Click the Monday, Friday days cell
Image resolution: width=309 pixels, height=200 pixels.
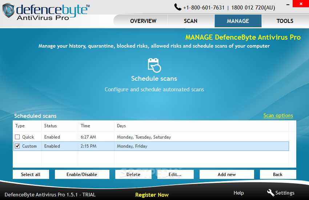pyautogui.click(x=132, y=146)
